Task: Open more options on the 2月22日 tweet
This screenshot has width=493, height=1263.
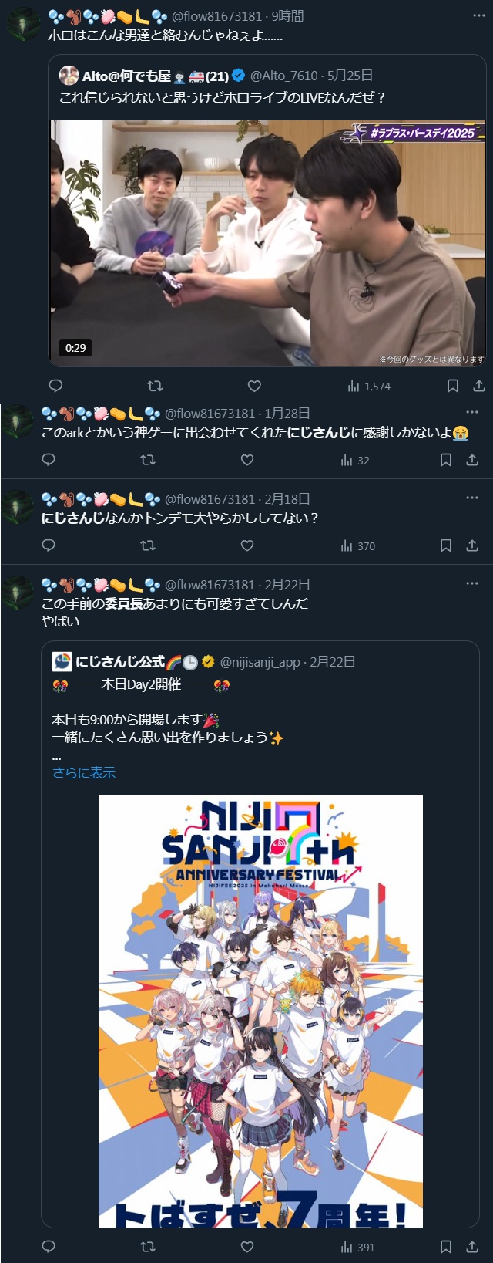Action: 472,584
